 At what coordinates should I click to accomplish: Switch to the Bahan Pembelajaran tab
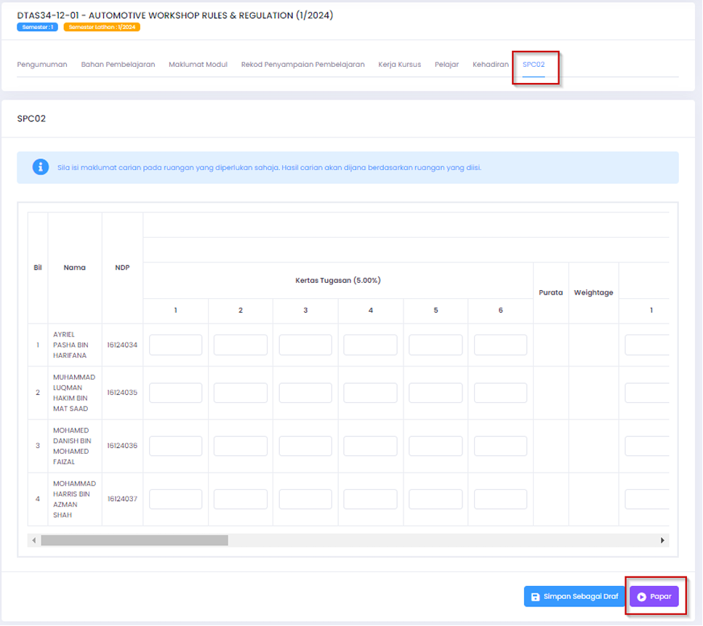118,65
